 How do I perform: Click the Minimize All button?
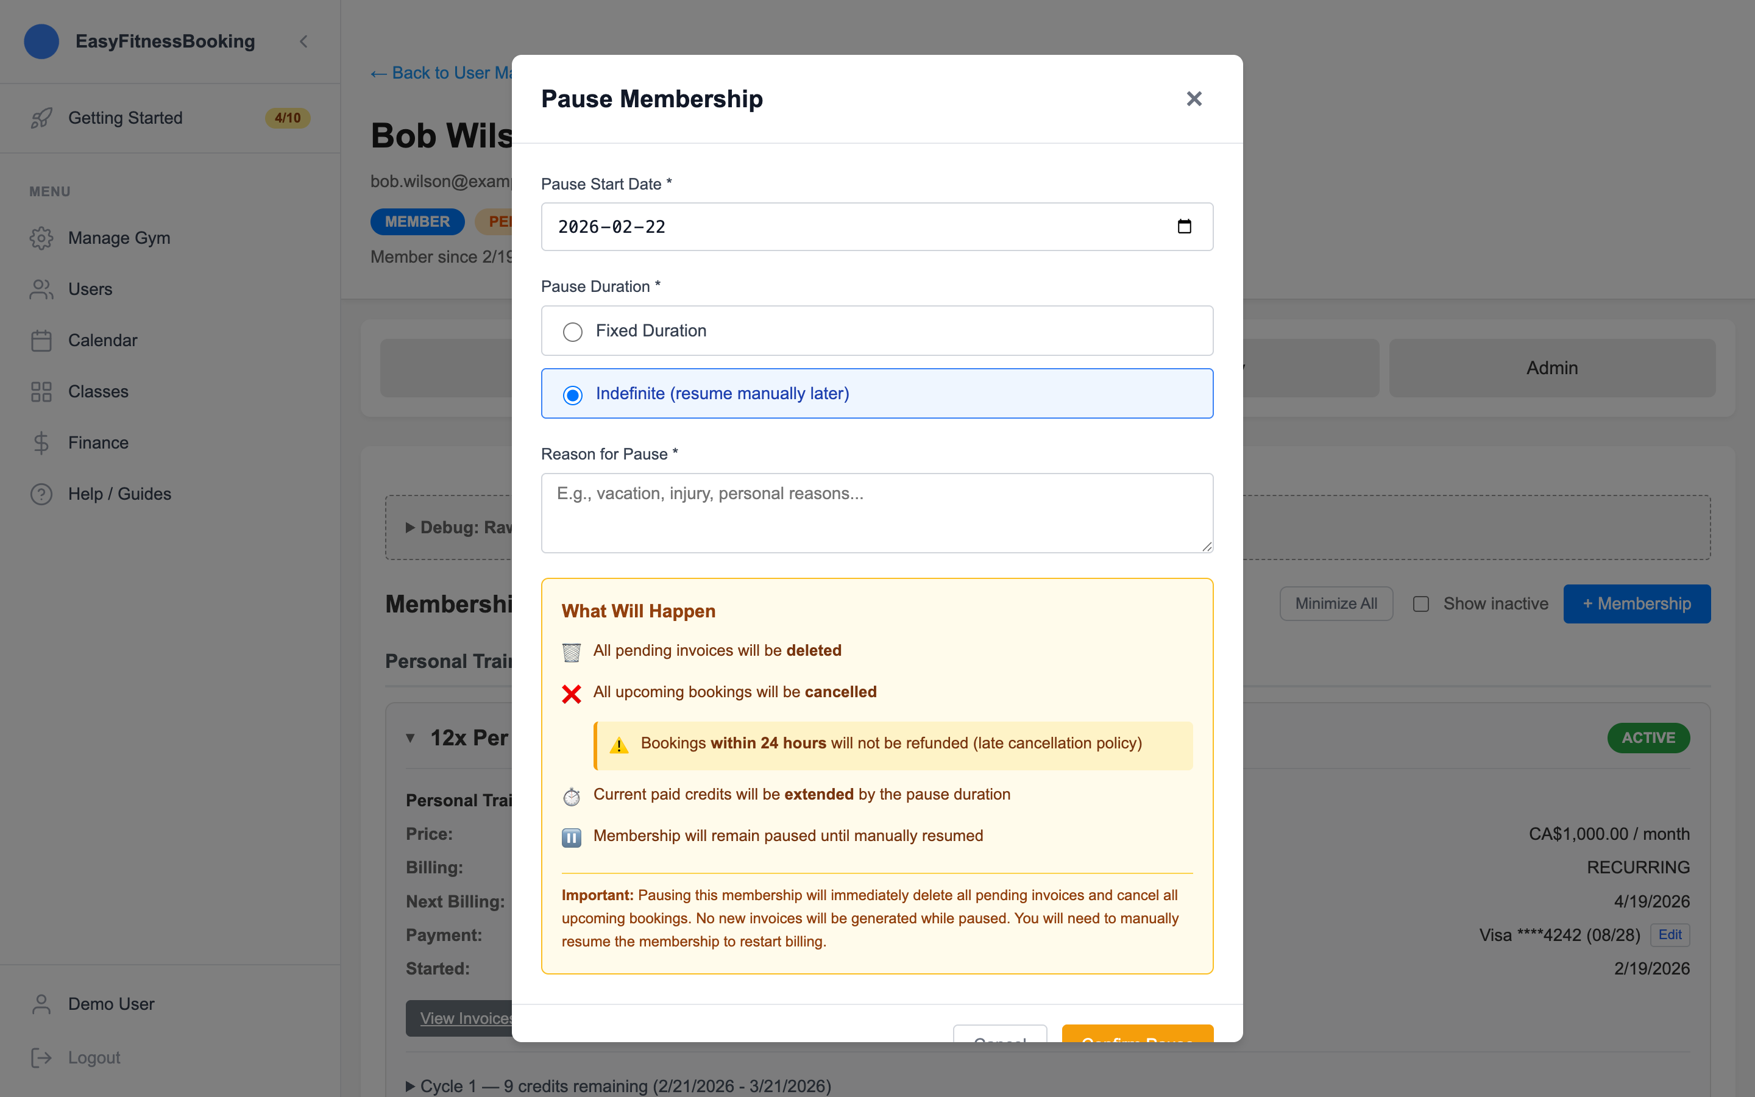[x=1335, y=603]
